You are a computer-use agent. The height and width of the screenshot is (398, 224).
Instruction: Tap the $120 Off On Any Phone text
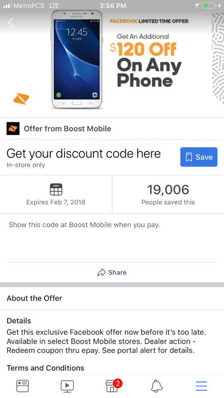pos(146,65)
